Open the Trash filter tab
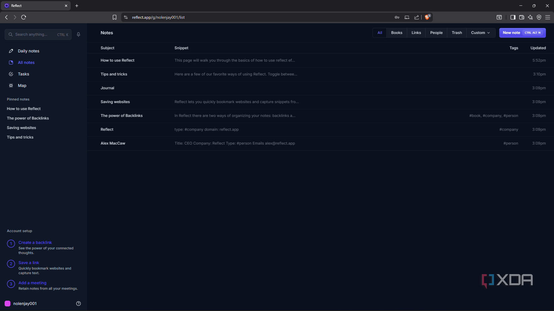 pyautogui.click(x=457, y=33)
